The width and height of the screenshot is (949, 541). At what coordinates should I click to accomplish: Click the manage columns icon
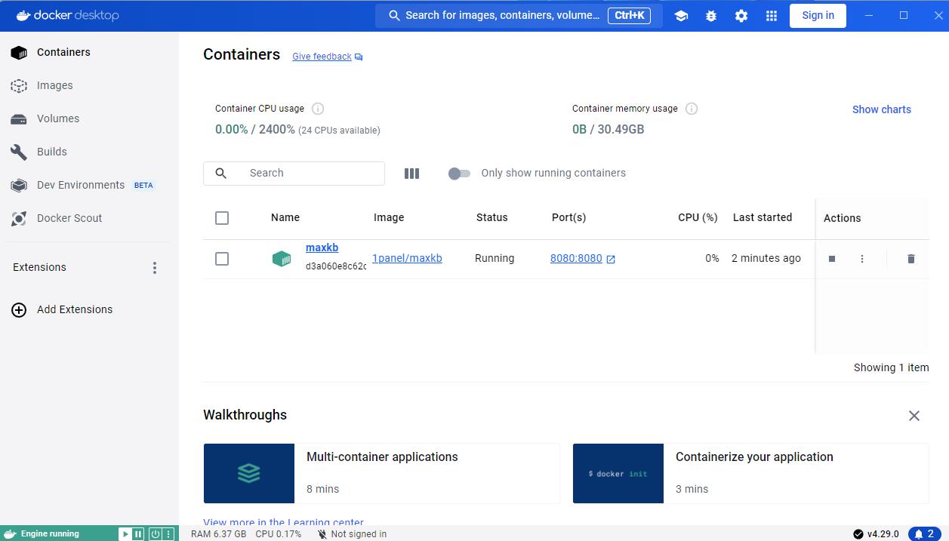411,174
